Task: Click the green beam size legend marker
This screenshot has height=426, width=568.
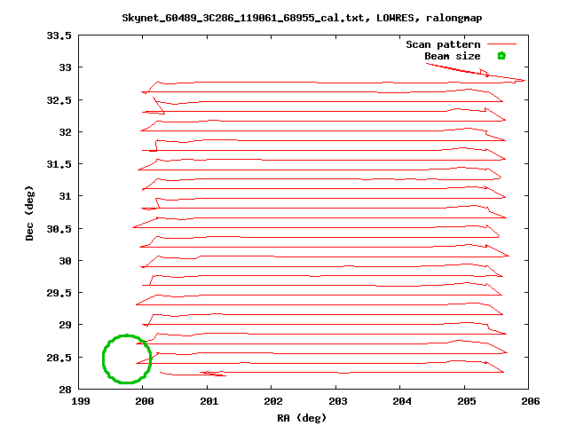Action: coord(501,56)
